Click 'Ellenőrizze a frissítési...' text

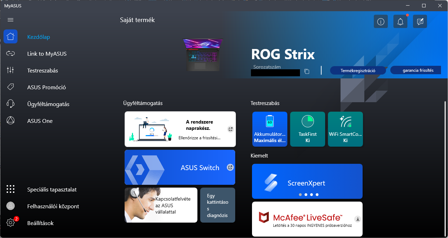coord(199,138)
